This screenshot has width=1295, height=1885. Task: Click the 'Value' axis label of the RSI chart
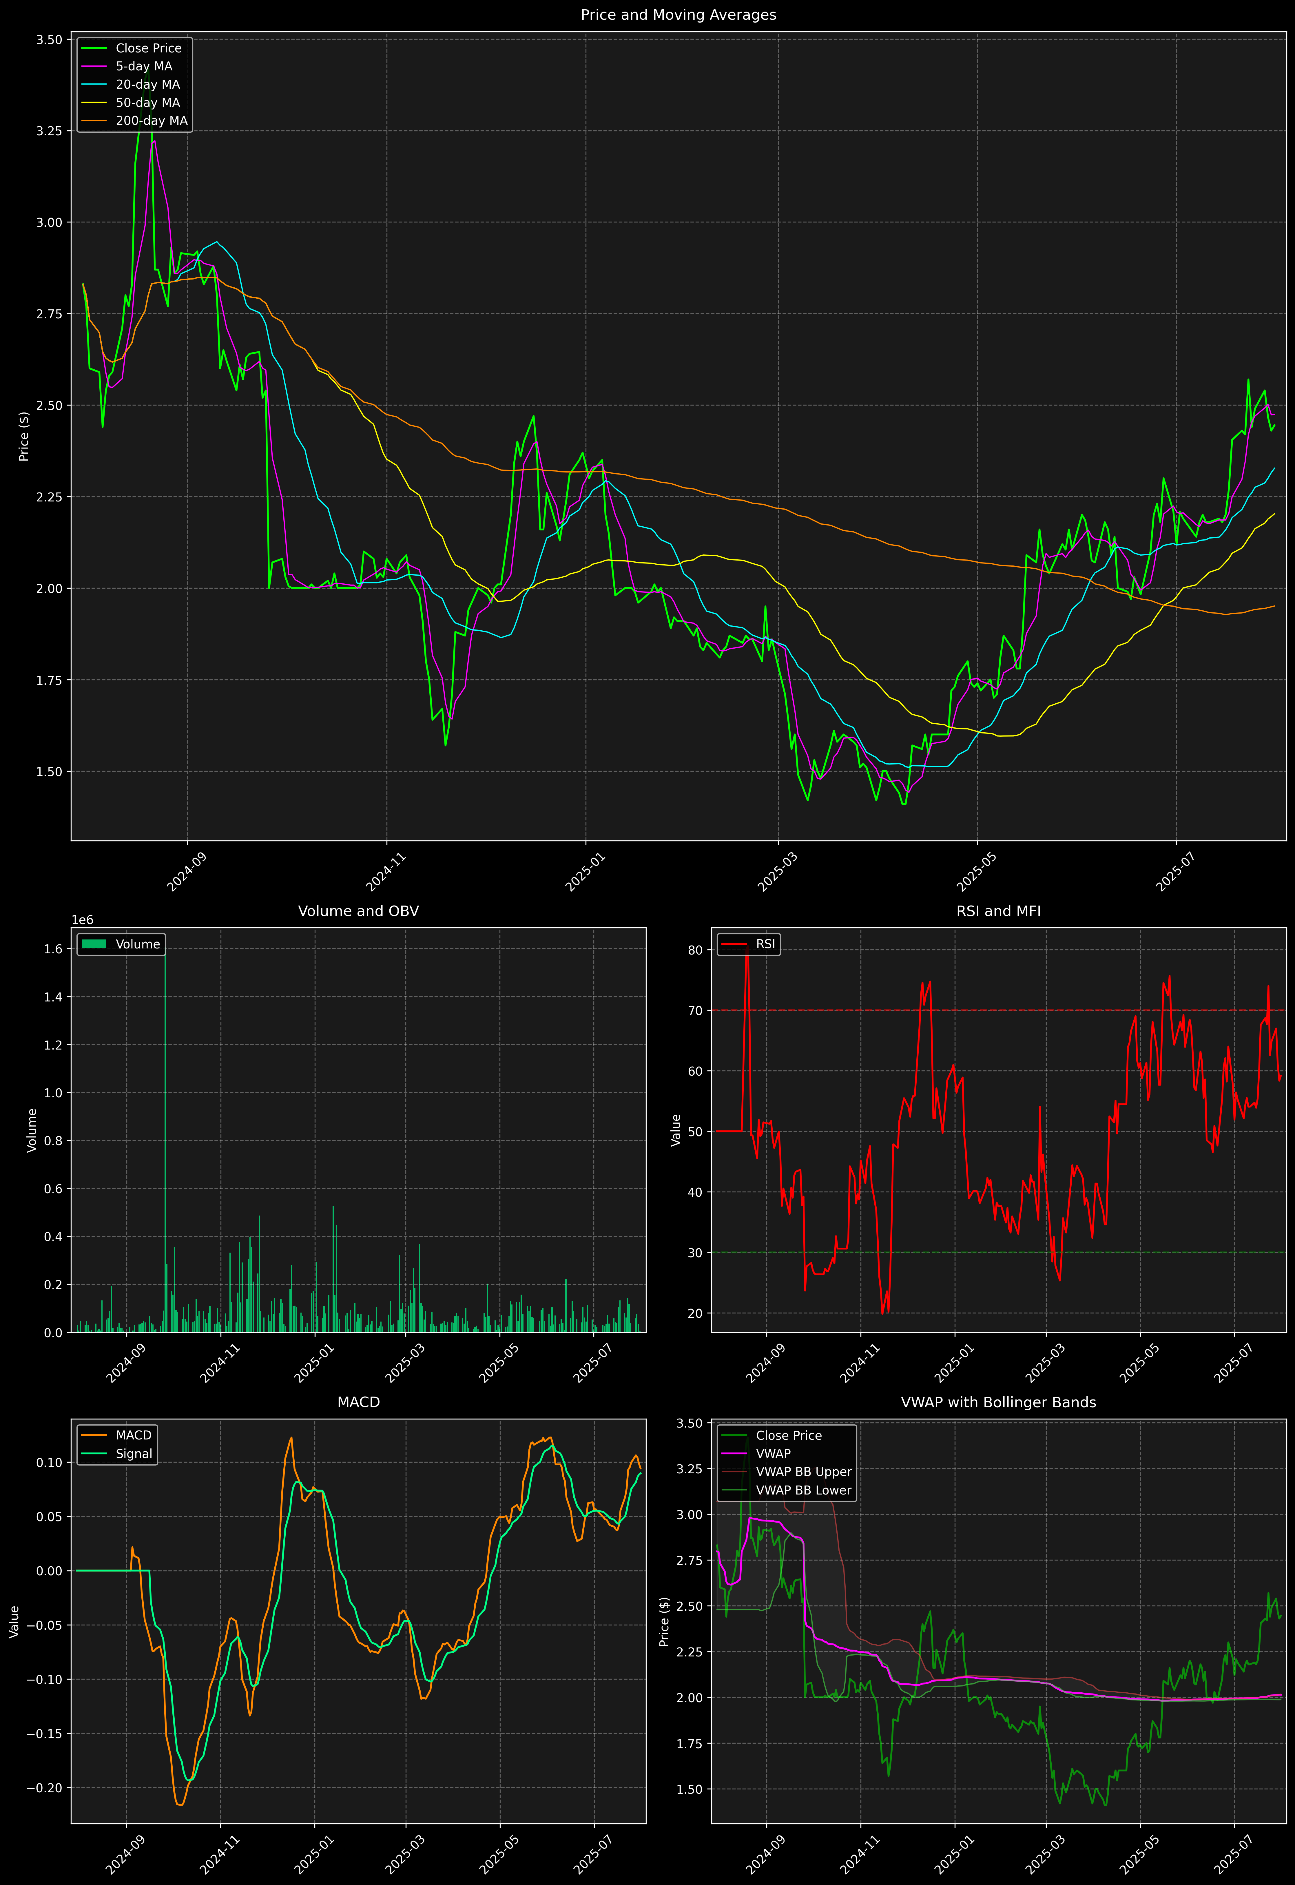click(676, 1130)
